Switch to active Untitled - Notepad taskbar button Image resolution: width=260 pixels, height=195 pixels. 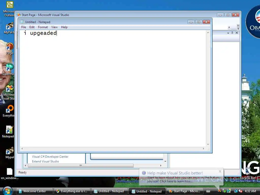(x=147, y=191)
